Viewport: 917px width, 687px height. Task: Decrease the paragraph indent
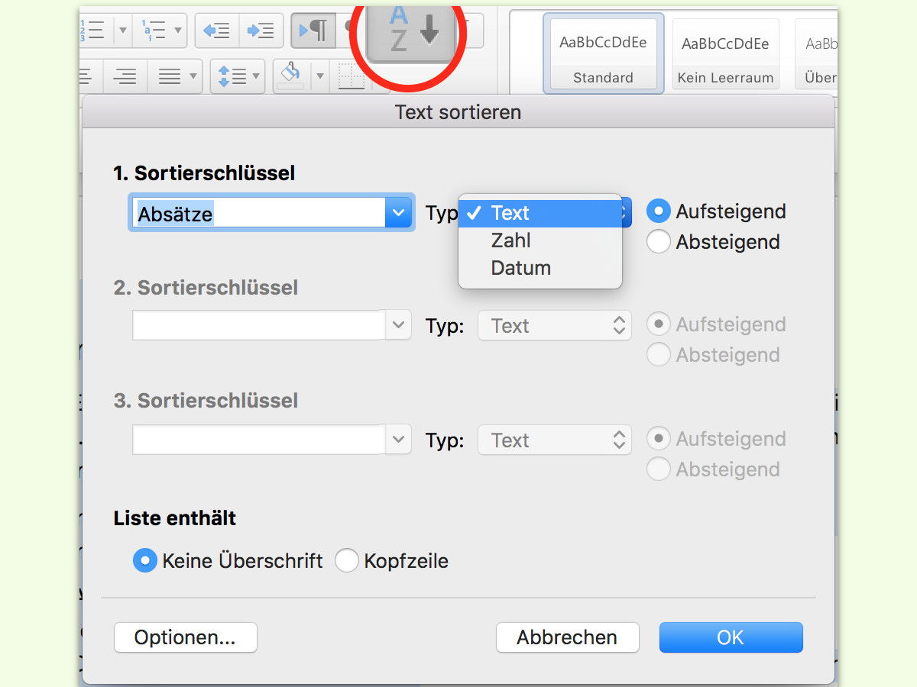pyautogui.click(x=217, y=31)
